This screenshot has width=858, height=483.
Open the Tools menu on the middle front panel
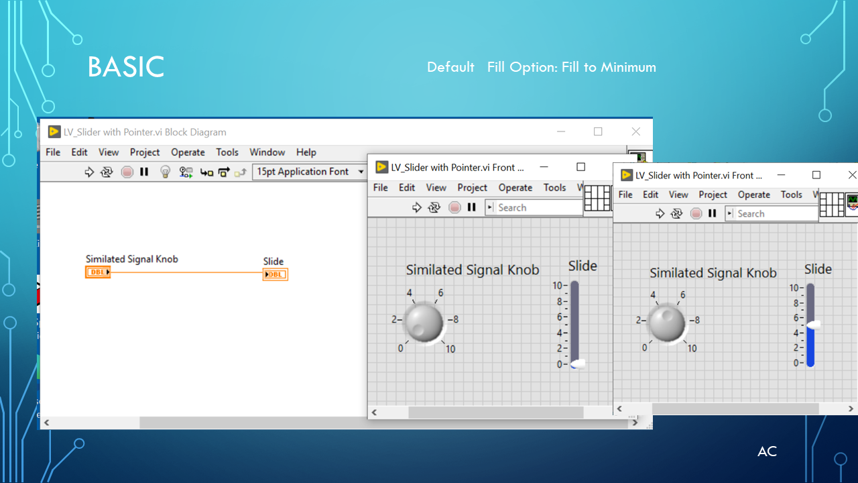pyautogui.click(x=554, y=188)
